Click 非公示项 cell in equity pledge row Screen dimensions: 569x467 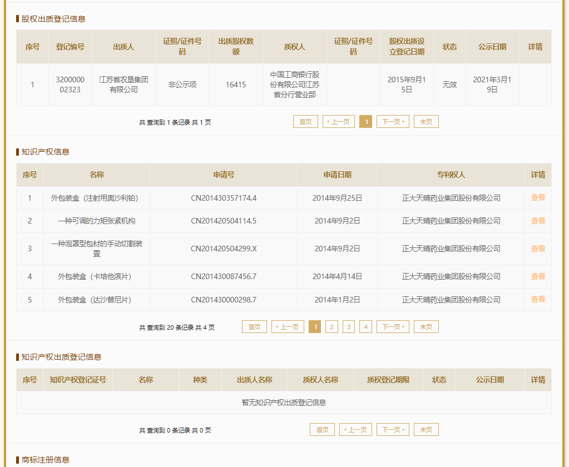coord(182,85)
